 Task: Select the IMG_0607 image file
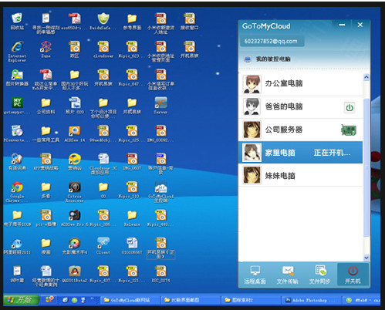coord(132,162)
